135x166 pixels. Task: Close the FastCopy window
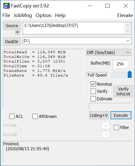point(126,6)
